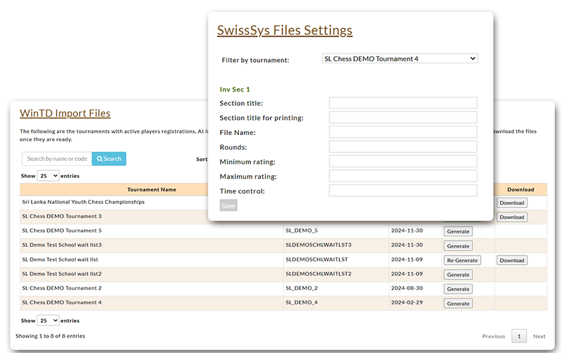Select the File Name text box
The image size is (564, 353).
(x=403, y=132)
